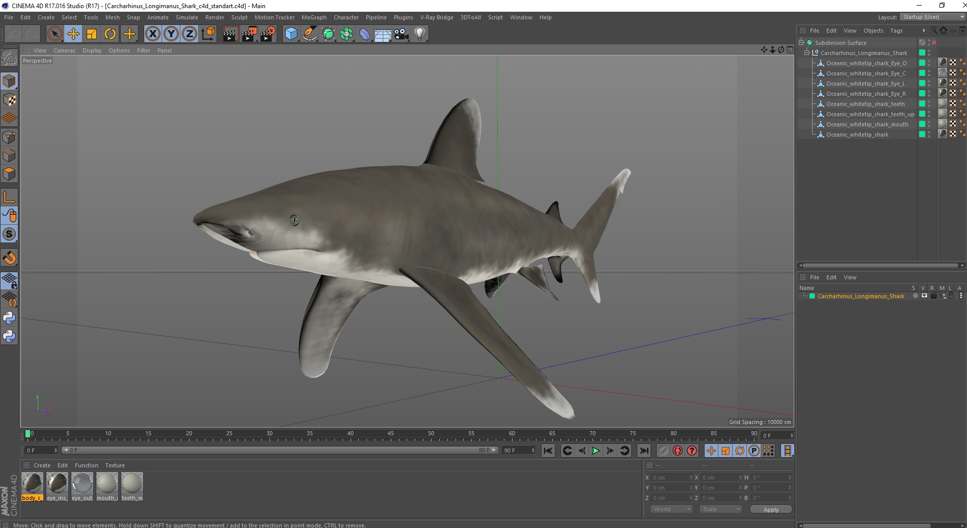Image resolution: width=967 pixels, height=528 pixels.
Task: Click Apply coordinates button
Action: tap(771, 510)
